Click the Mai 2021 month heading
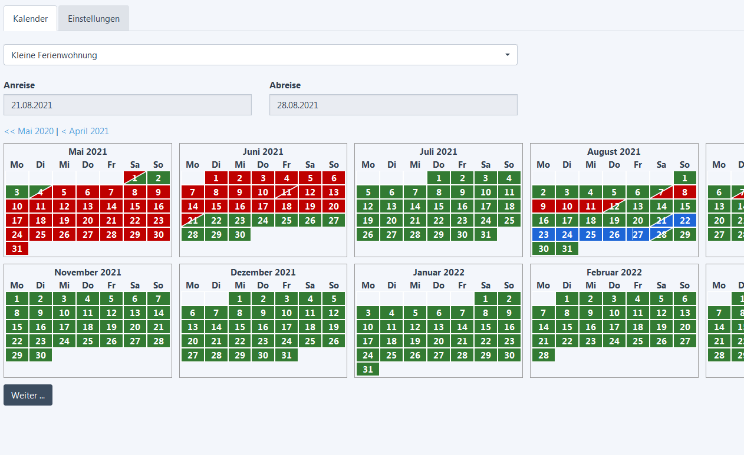Screen dimensions: 744x455 [x=88, y=152]
